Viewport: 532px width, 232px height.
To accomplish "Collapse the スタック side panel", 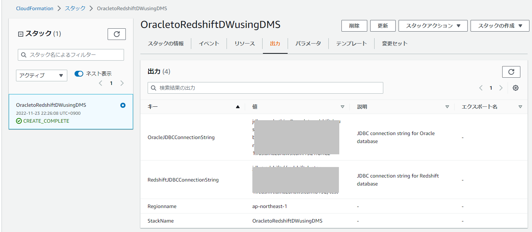I will 20,34.
